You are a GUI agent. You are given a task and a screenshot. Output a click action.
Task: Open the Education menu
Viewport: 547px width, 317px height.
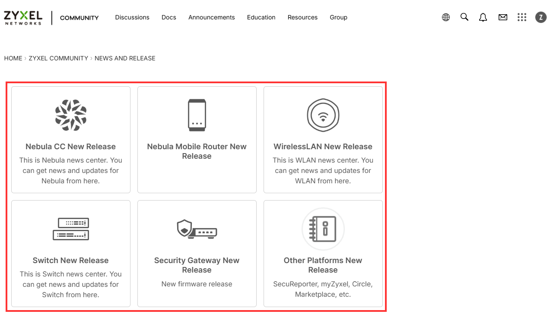click(x=261, y=17)
